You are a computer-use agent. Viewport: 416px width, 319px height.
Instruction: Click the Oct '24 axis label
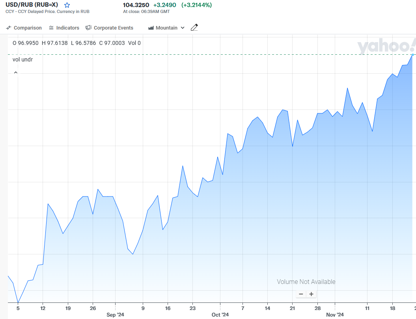[220, 315]
